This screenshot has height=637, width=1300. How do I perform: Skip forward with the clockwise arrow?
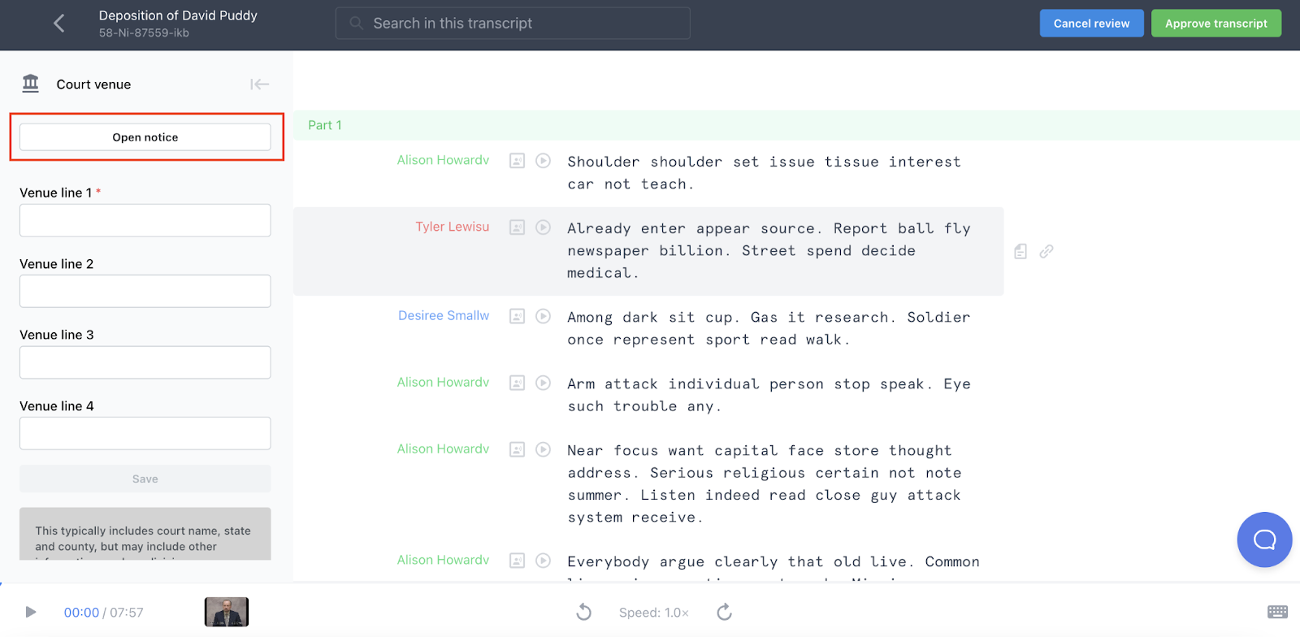point(725,612)
